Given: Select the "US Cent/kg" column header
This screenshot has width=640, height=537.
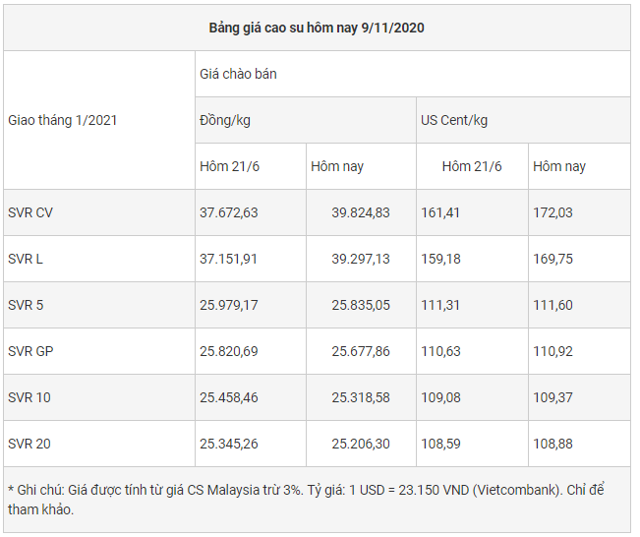Looking at the screenshot, I should pyautogui.click(x=454, y=120).
